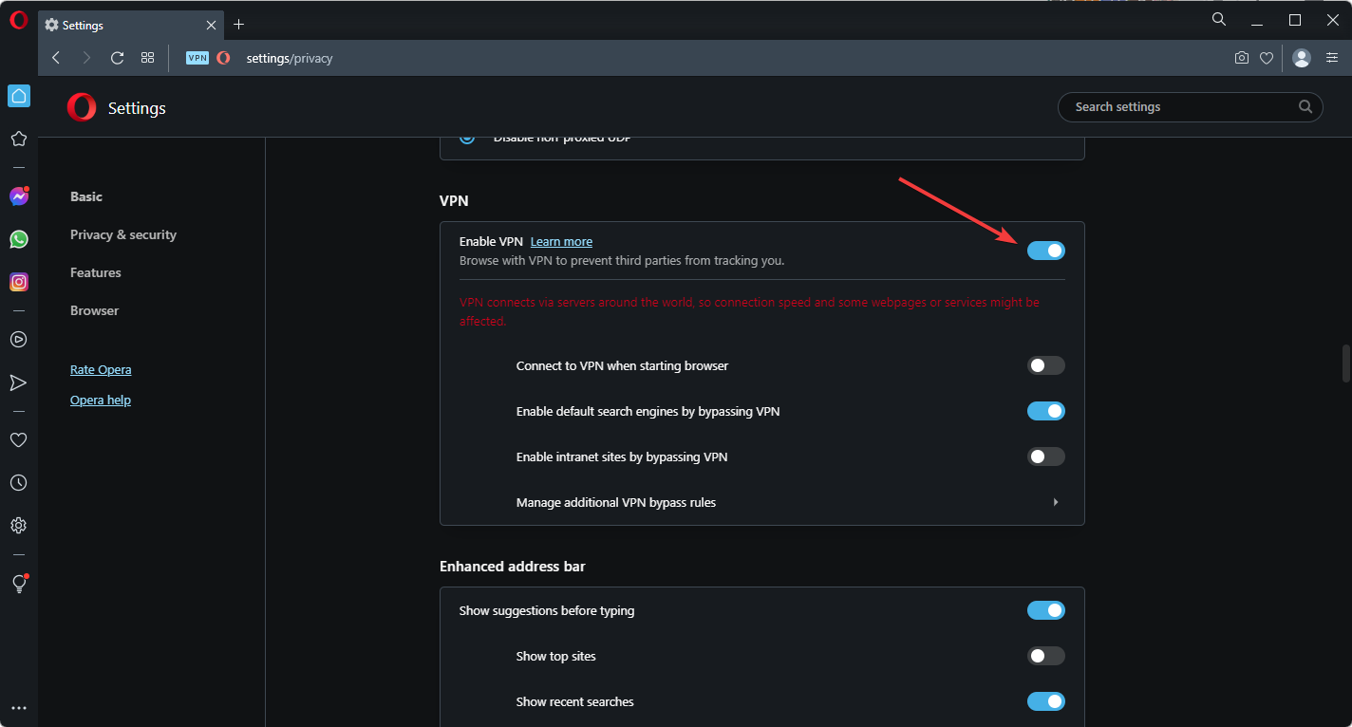
Task: Toggle Enable default search engines by bypassing VPN
Action: pyautogui.click(x=1046, y=411)
